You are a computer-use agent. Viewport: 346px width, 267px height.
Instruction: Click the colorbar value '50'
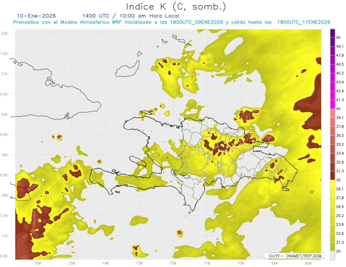point(339,38)
